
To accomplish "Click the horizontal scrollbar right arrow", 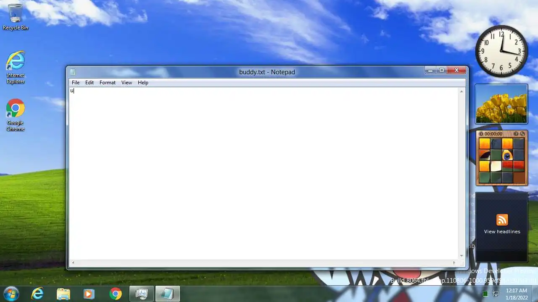I will tap(454, 263).
